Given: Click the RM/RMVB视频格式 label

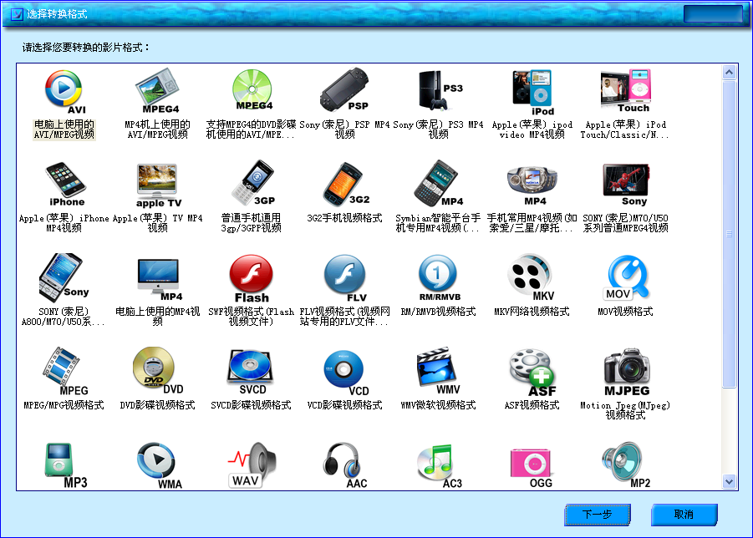Looking at the screenshot, I should coord(439,312).
